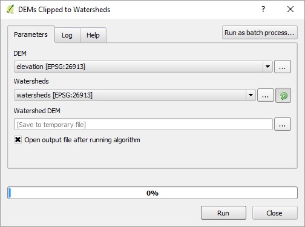Click the 0% progress bar

pyautogui.click(x=152, y=193)
